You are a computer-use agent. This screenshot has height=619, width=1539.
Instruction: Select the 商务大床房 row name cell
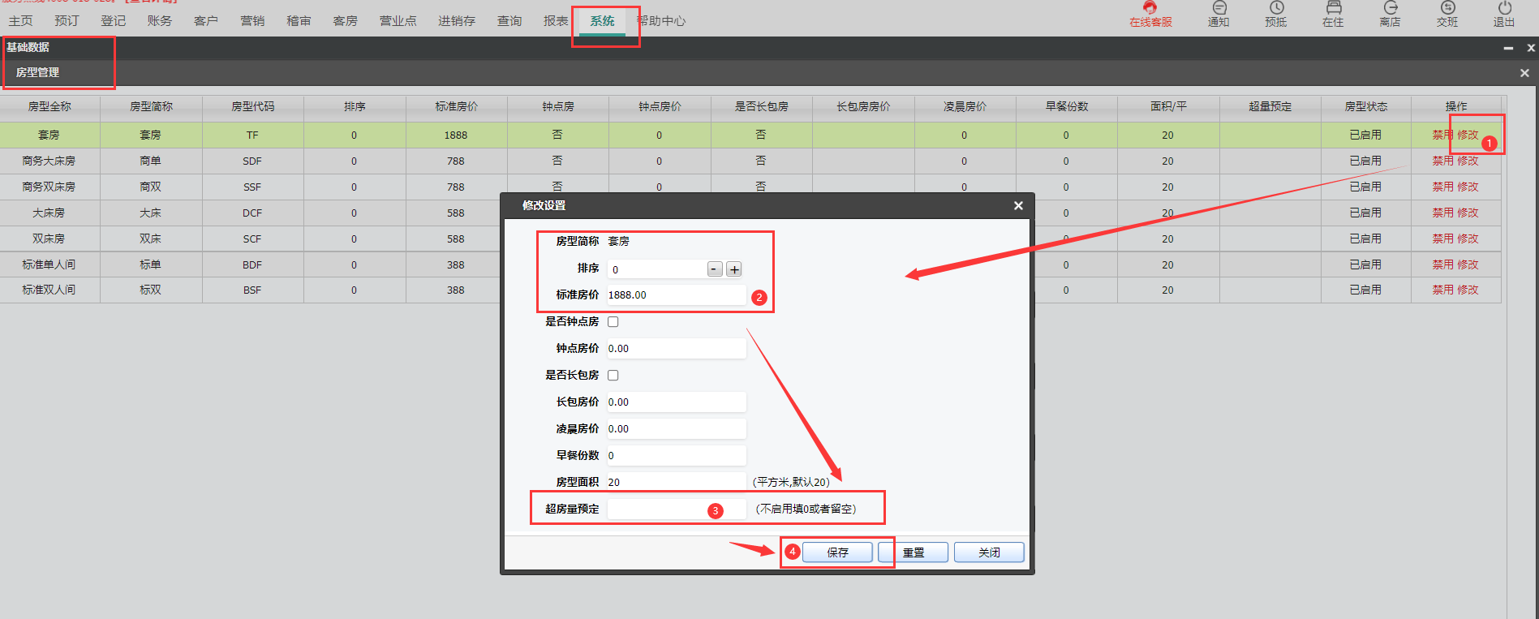pos(49,161)
